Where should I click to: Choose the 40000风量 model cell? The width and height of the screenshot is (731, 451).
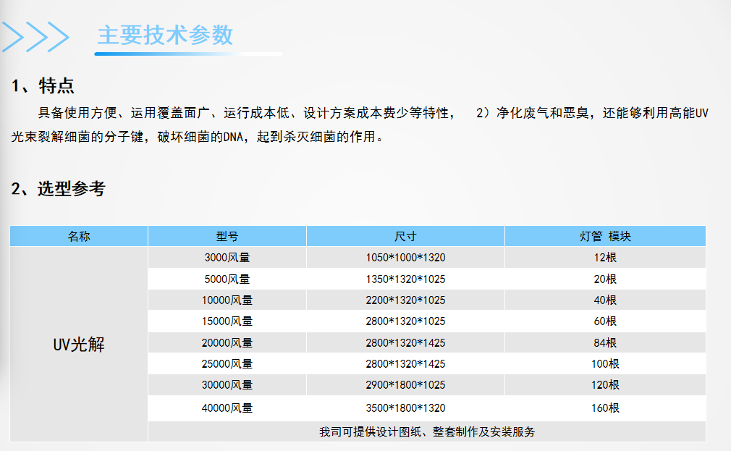[x=227, y=408]
